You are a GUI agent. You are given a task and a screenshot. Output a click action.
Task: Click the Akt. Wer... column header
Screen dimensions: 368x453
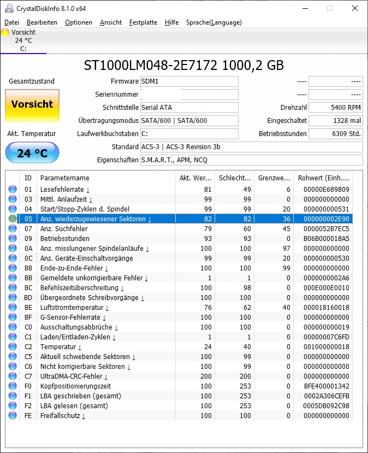[x=195, y=178]
